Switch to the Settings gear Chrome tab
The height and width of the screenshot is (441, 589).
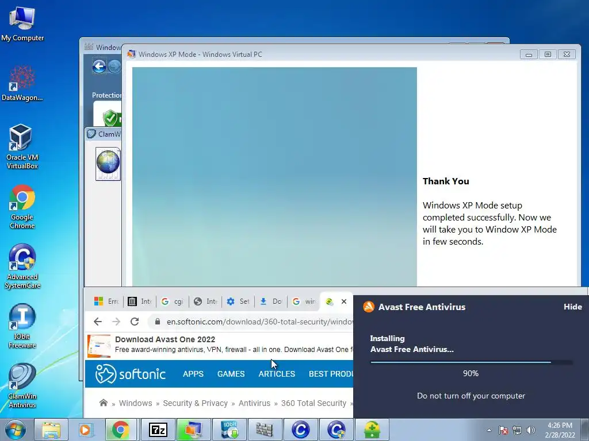[238, 301]
